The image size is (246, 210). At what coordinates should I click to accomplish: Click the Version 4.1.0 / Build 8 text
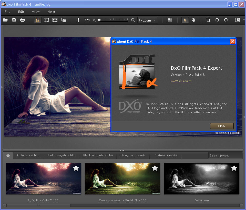(188, 75)
